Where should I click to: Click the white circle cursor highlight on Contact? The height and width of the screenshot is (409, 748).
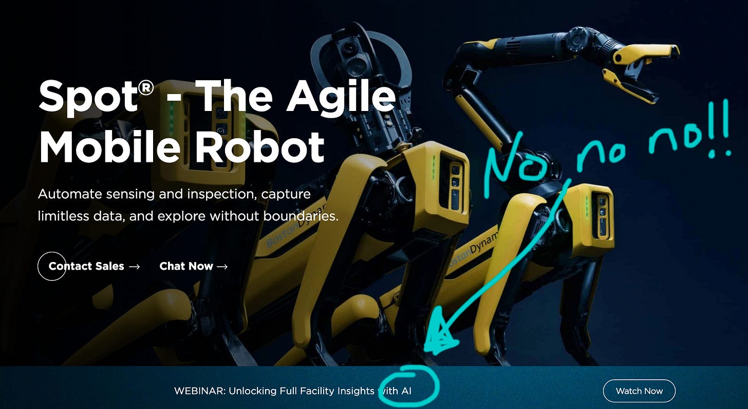click(x=52, y=266)
